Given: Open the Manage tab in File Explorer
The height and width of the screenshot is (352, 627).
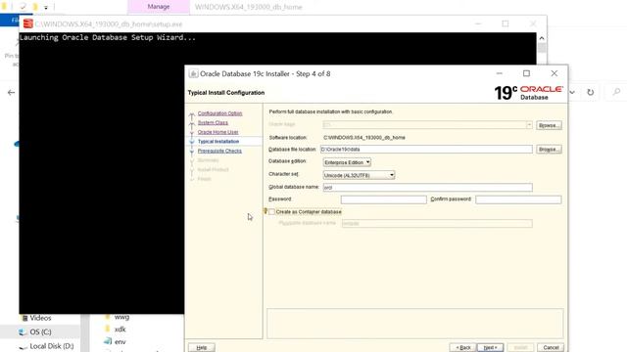Looking at the screenshot, I should tap(159, 7).
